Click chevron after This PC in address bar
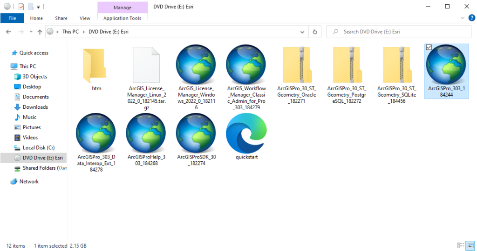 84,32
